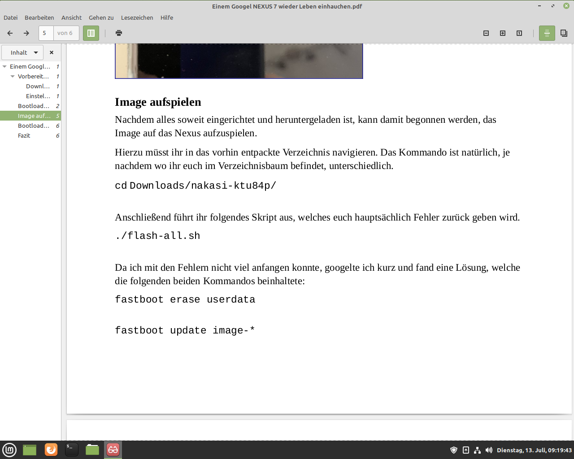Open the network connection tray icon
This screenshot has height=459, width=574.
pos(478,450)
